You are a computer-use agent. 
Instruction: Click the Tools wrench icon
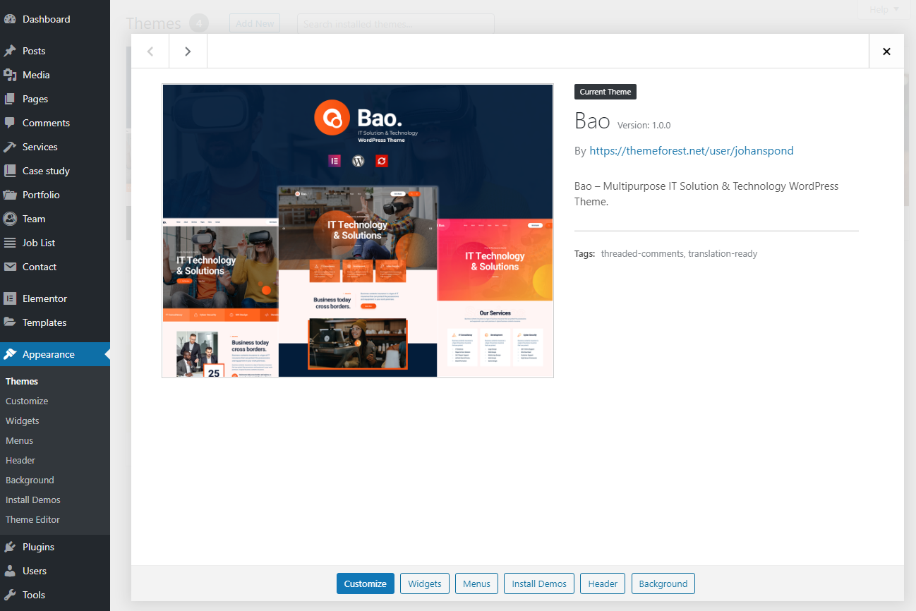(x=10, y=595)
